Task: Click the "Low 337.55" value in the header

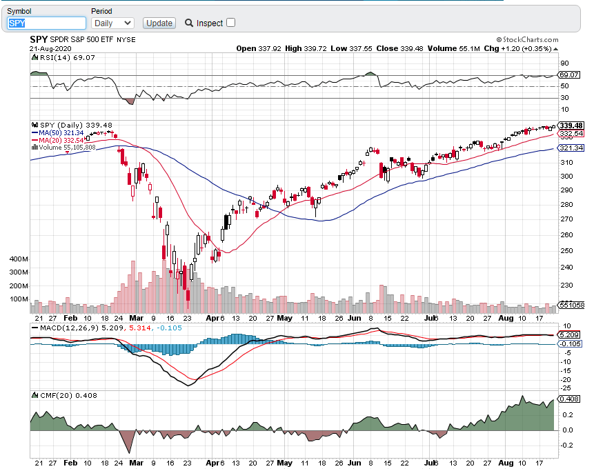Action: tap(351, 48)
